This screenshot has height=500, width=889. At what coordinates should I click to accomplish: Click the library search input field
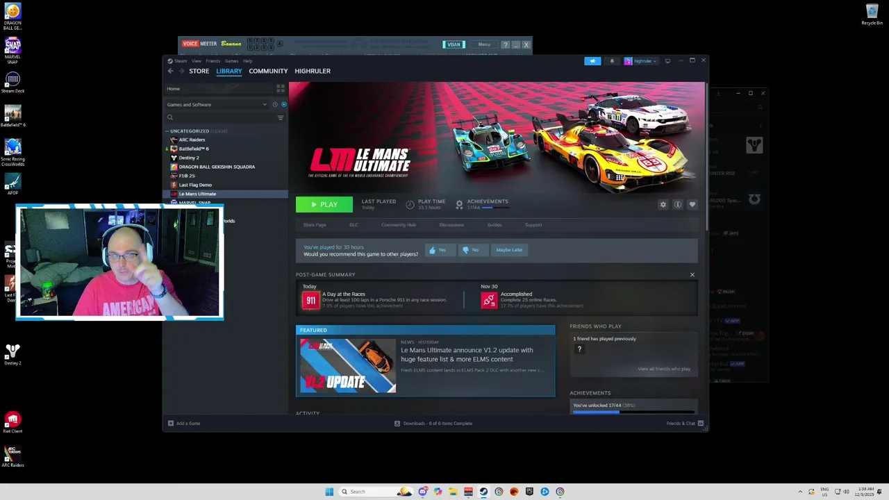coord(224,117)
